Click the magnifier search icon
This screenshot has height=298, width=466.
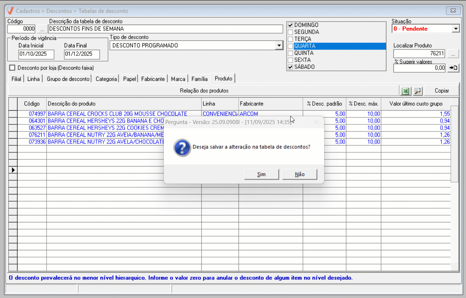(418, 91)
